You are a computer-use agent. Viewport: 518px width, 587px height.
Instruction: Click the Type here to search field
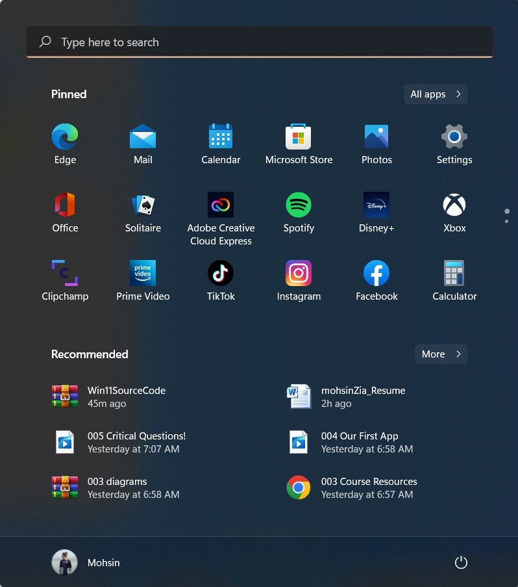(x=260, y=42)
